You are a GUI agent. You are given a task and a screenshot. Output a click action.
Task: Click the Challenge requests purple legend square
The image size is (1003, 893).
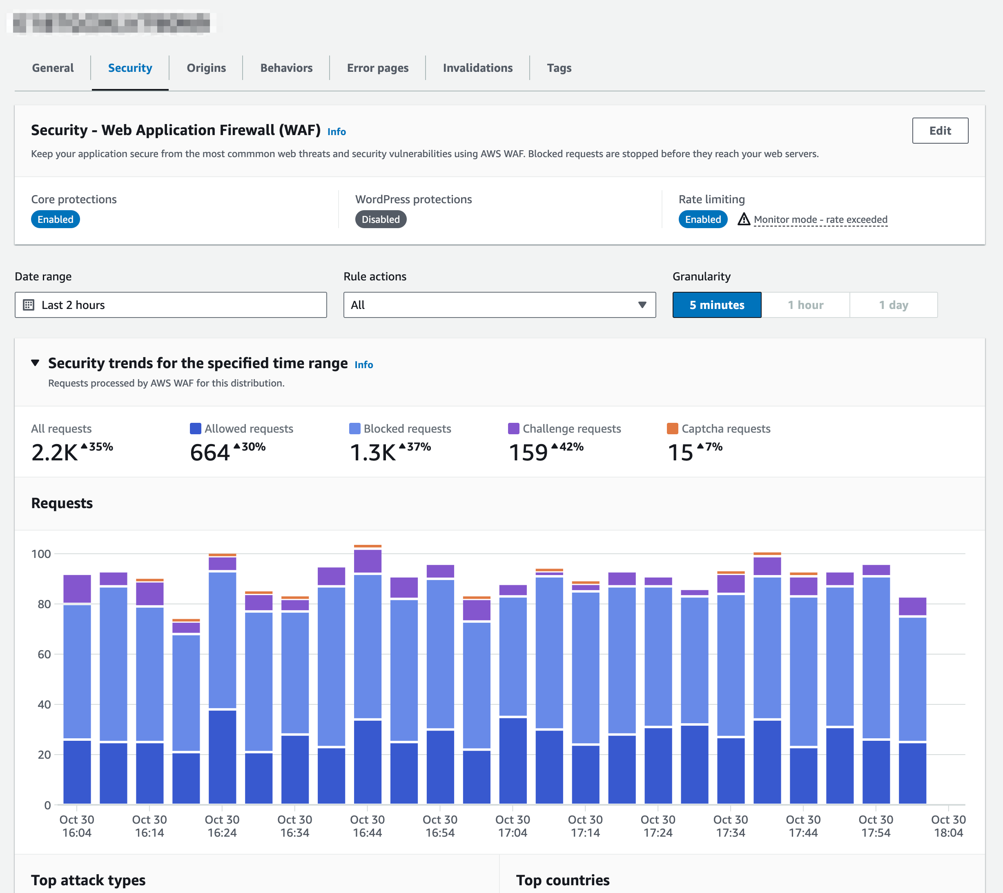tap(513, 429)
